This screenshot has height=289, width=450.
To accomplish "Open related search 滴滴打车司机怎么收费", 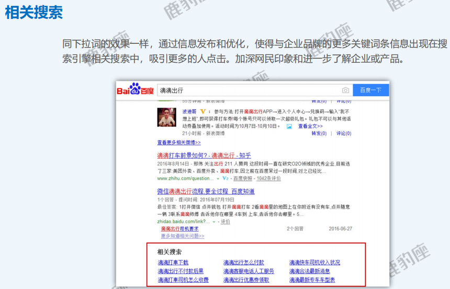I will pos(183,280).
